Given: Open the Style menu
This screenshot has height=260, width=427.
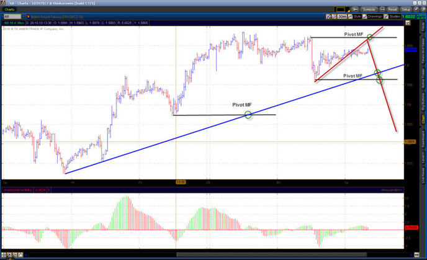Looking at the screenshot, I should (x=354, y=17).
